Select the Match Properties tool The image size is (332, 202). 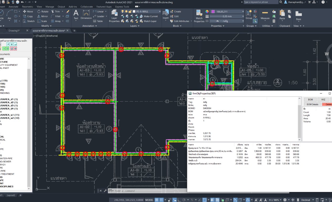(199, 16)
